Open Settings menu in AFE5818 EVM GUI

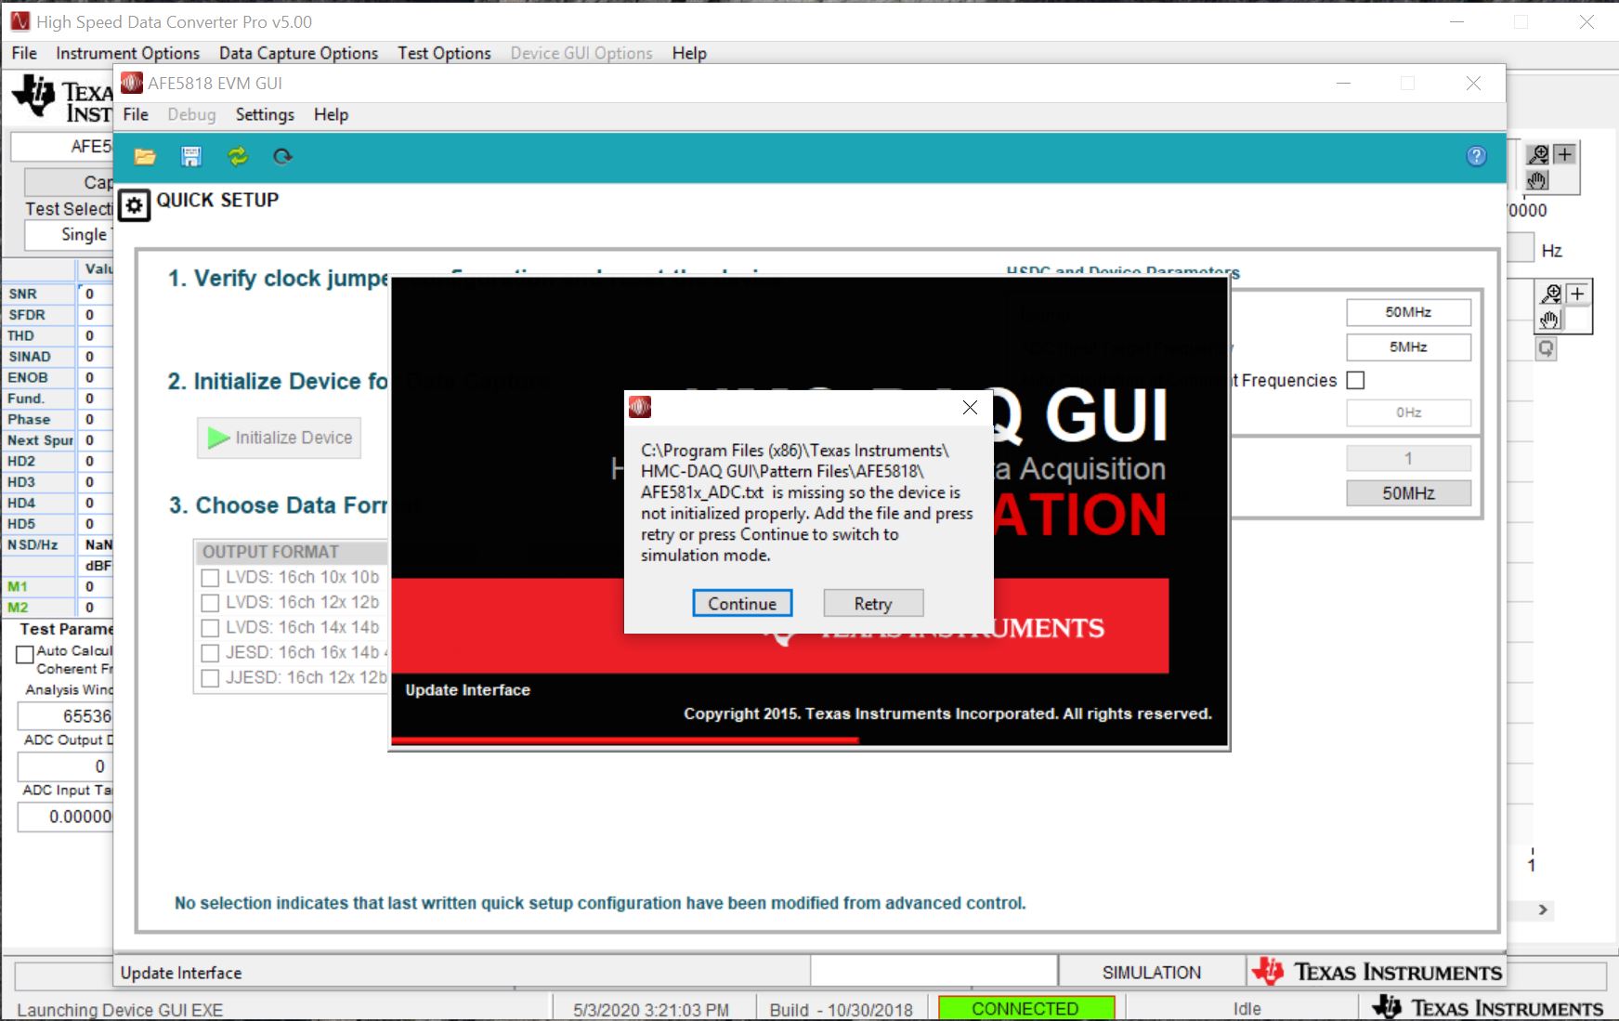(265, 114)
